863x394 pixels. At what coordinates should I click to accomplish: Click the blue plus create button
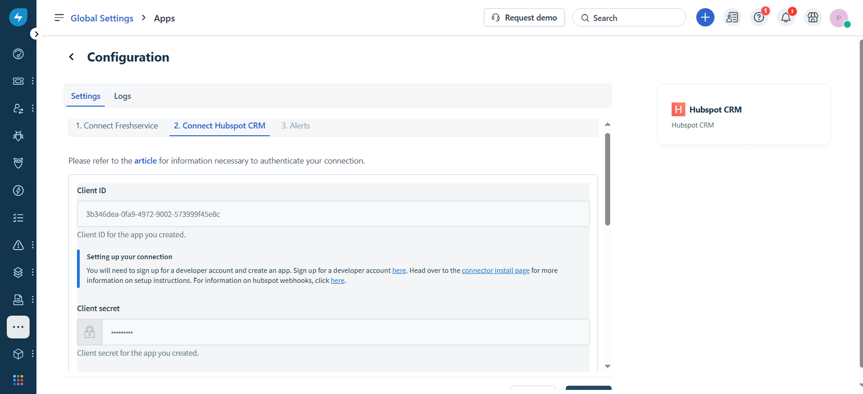[x=705, y=18]
